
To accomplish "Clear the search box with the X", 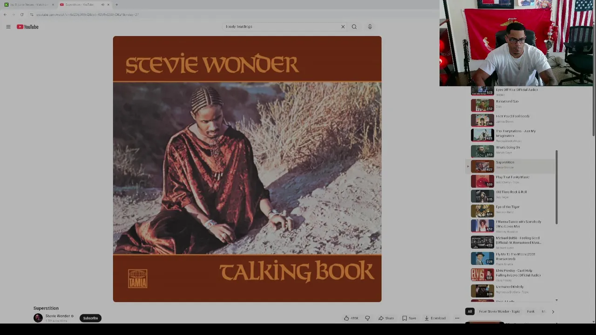I will click(343, 27).
